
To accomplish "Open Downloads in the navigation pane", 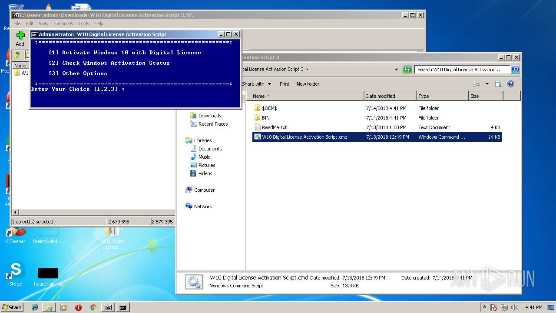I will (x=210, y=116).
